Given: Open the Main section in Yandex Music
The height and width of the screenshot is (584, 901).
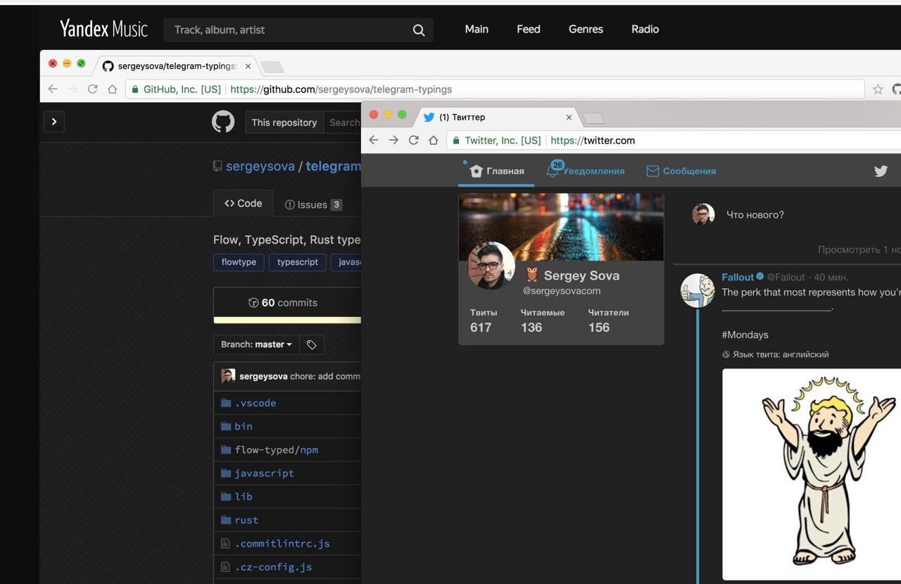Looking at the screenshot, I should 477,29.
